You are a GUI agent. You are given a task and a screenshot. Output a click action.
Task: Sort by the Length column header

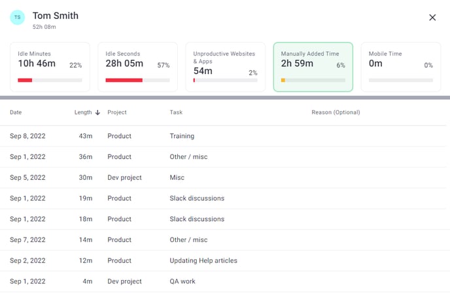click(83, 113)
